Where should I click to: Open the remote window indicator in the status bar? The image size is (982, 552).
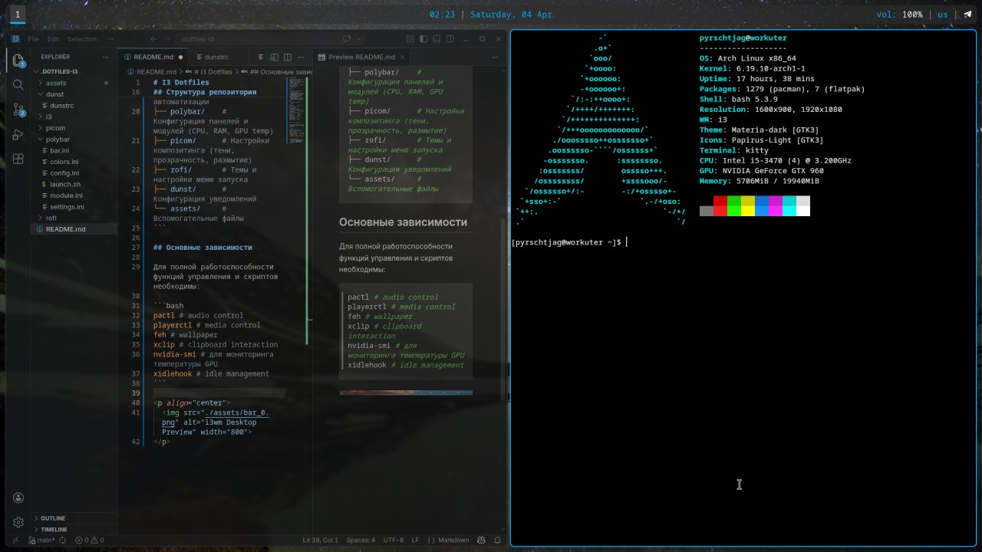15,540
